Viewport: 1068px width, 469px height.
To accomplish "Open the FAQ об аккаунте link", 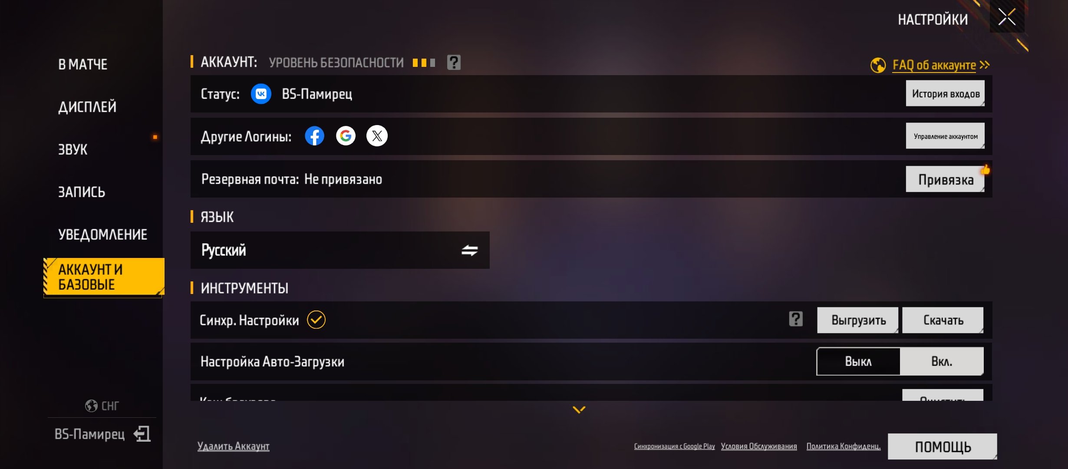I will pos(934,65).
